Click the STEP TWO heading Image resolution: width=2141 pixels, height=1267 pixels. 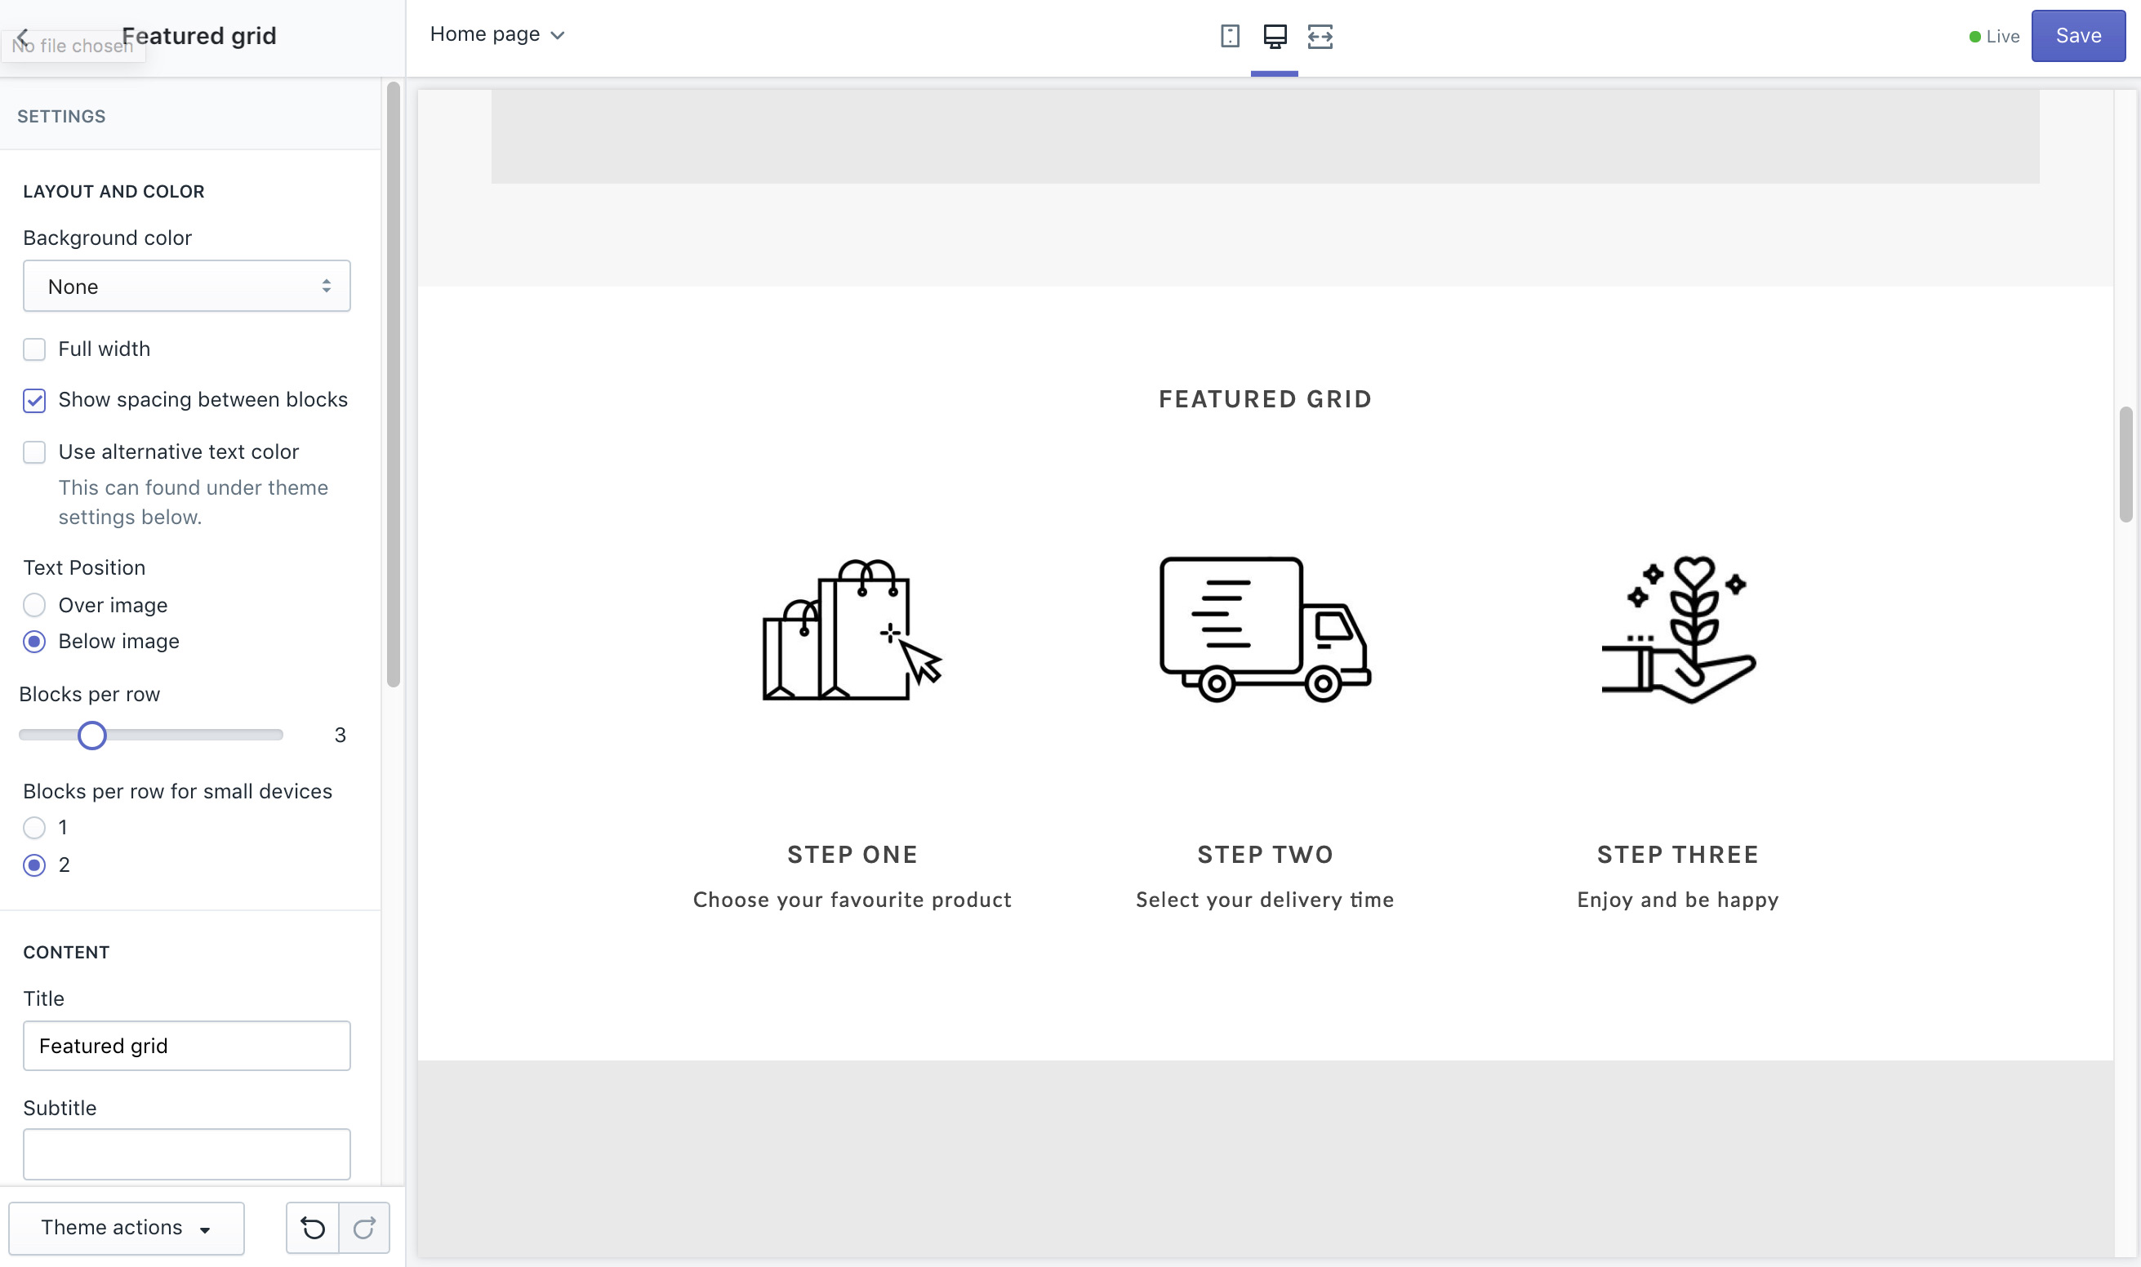point(1265,855)
